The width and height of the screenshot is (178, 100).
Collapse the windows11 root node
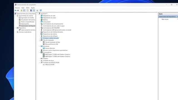coord(37,14)
